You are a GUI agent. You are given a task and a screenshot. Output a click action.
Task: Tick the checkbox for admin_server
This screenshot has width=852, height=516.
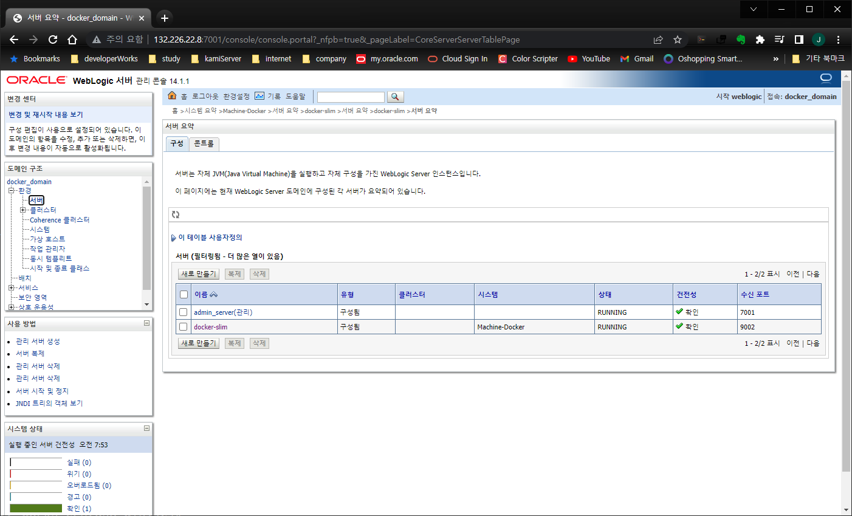point(184,312)
